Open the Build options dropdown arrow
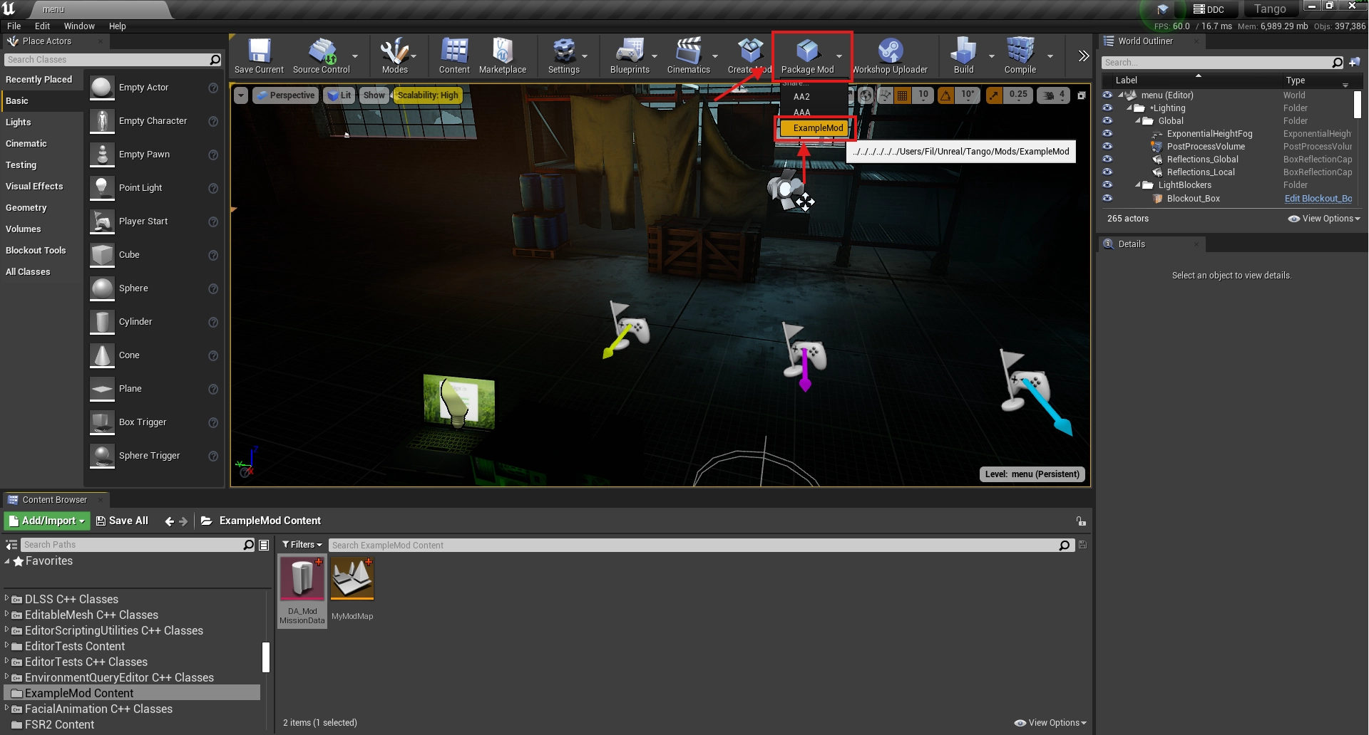Screen dimensions: 1369x735 click(x=991, y=56)
